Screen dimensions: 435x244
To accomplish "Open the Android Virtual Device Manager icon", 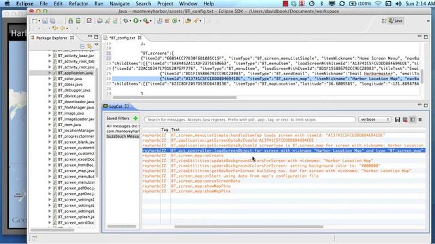I will pyautogui.click(x=78, y=21).
